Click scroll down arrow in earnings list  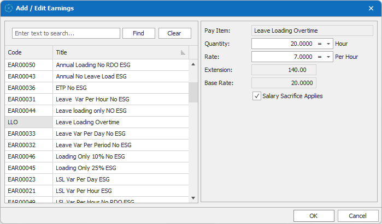193,197
